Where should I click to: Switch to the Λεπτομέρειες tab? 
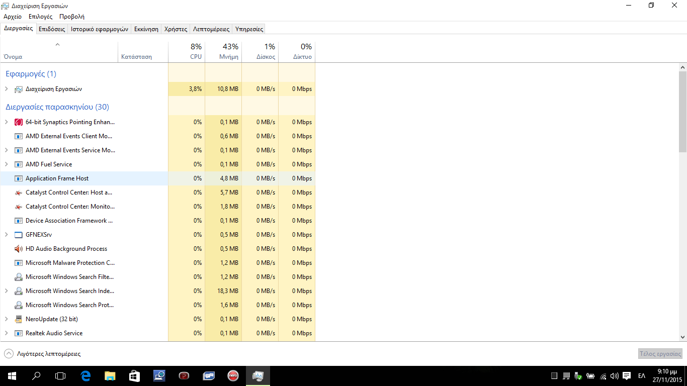(211, 29)
